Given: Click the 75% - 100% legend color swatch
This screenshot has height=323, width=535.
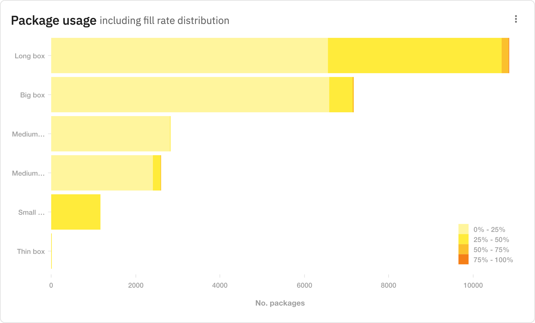Looking at the screenshot, I should click(463, 259).
